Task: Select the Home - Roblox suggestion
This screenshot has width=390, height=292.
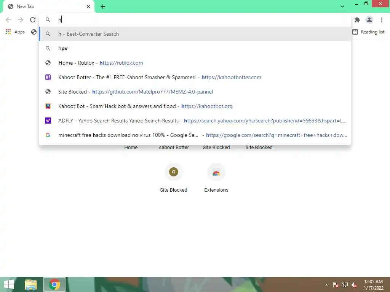Action: tap(195, 63)
